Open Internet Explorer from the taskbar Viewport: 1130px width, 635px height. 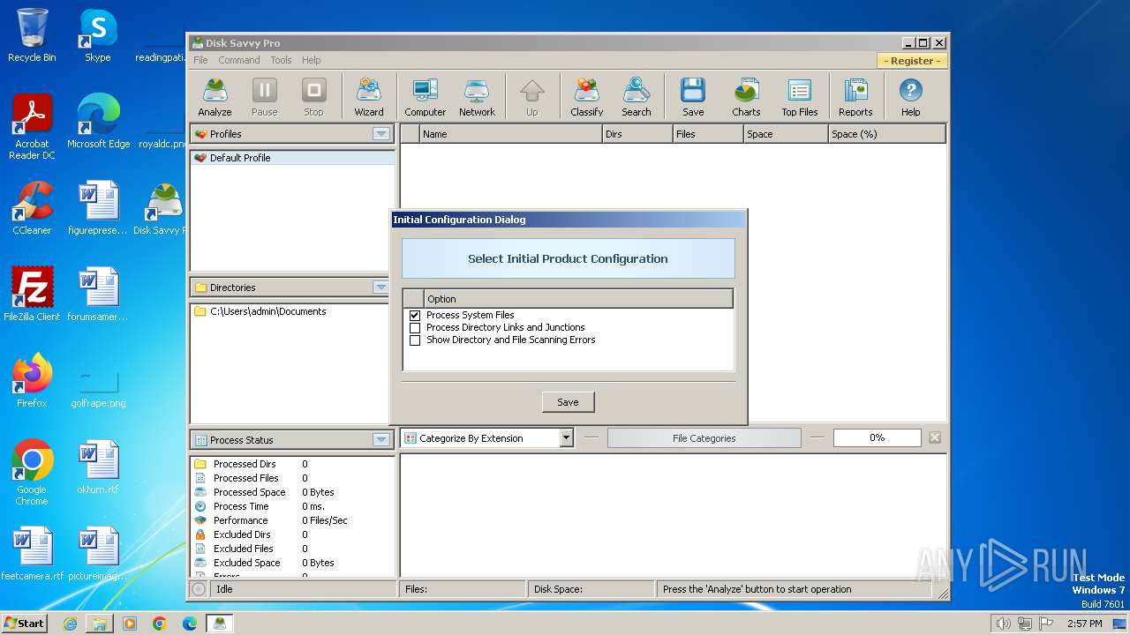70,624
